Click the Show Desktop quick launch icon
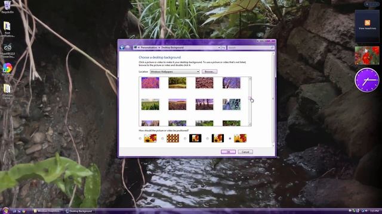The width and height of the screenshot is (382, 214). [14, 211]
